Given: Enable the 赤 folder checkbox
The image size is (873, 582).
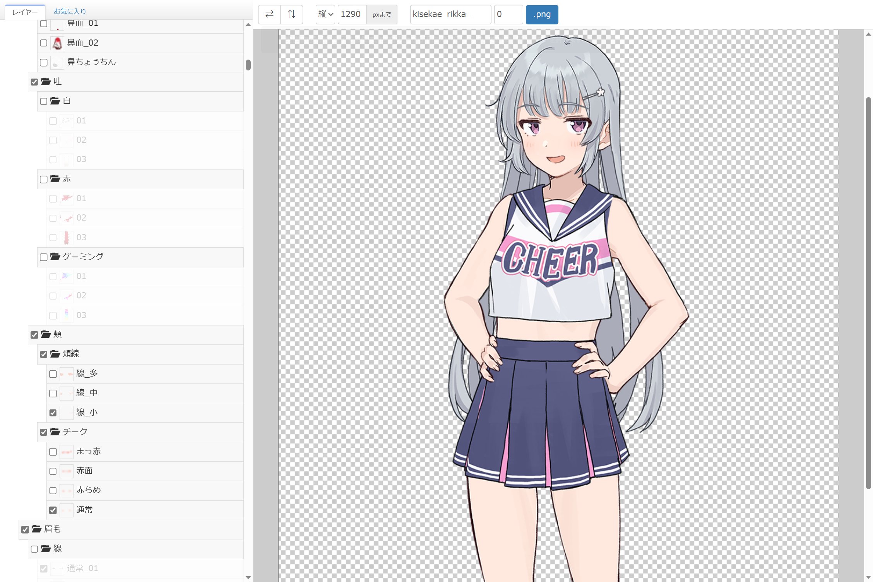Looking at the screenshot, I should (x=44, y=179).
